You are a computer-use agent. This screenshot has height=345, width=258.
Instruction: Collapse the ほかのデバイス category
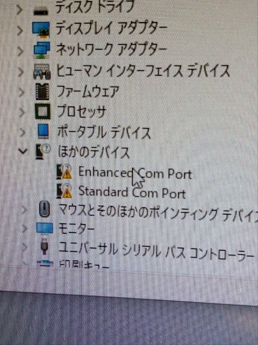[x=23, y=151]
